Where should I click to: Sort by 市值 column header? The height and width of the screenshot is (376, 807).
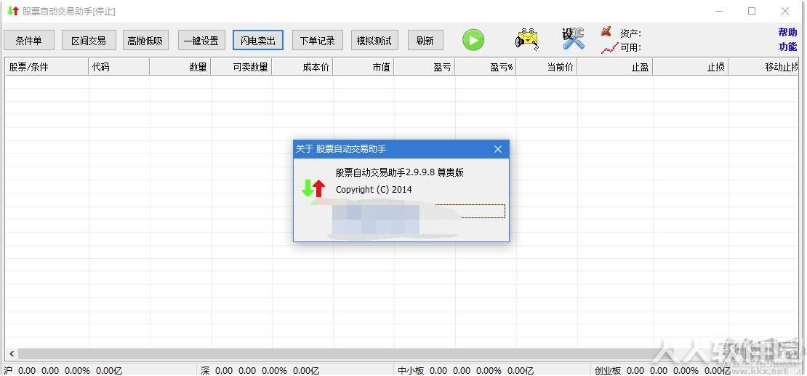click(x=364, y=67)
